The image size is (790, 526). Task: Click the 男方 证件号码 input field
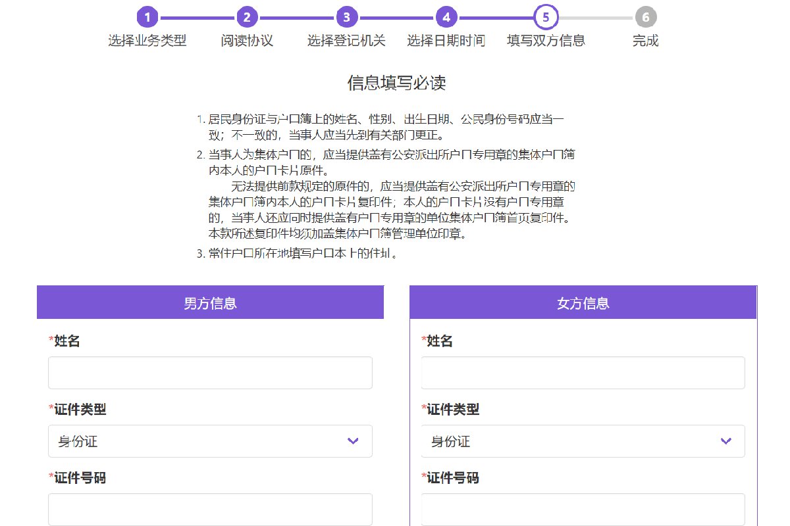[210, 510]
